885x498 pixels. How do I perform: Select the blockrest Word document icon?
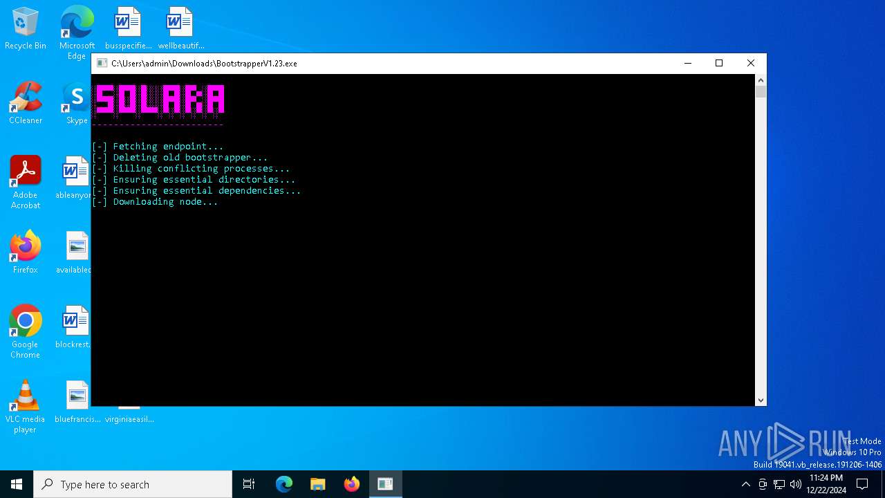click(x=75, y=327)
